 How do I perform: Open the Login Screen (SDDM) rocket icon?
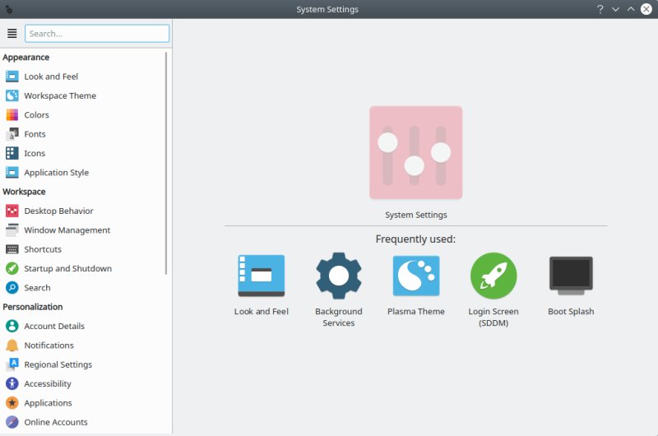[x=493, y=276]
